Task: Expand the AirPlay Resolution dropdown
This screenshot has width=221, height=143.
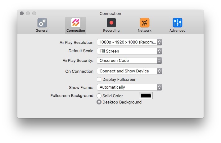Action: point(129,42)
